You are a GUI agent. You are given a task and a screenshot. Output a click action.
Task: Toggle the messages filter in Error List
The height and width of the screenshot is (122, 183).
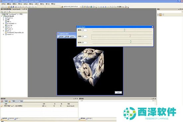click(x=20, y=101)
